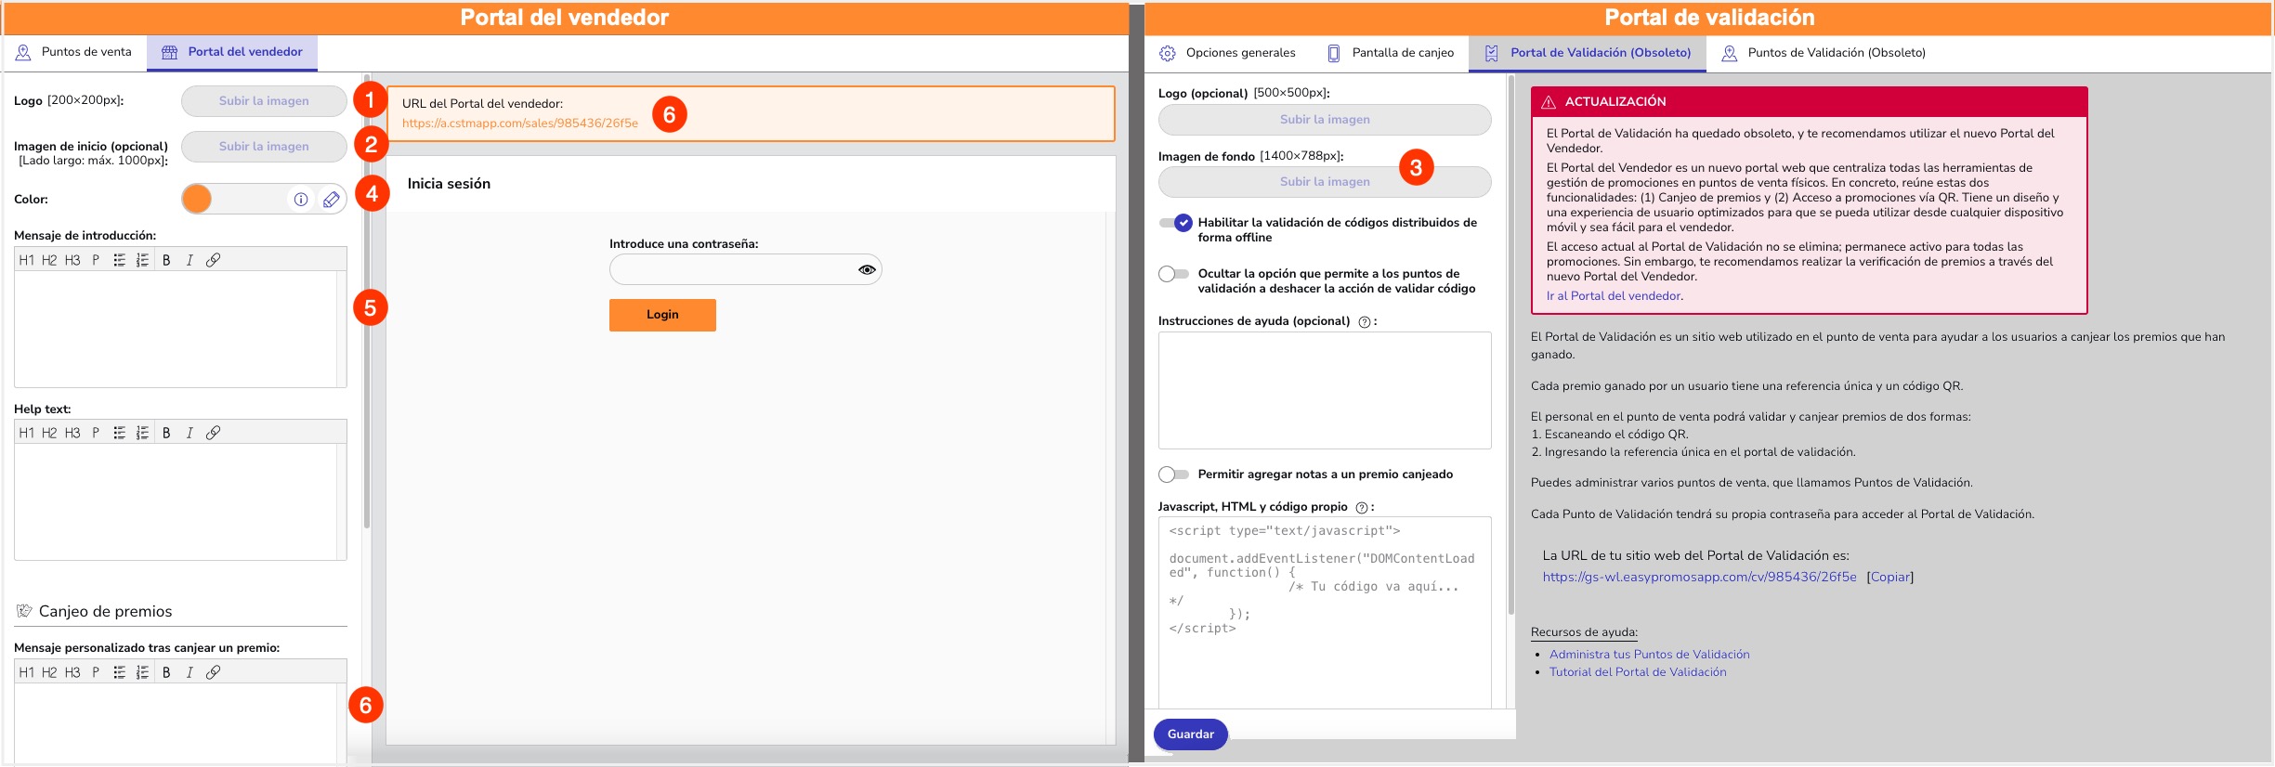
Task: Toggle bold in Mensaje personalizado editor
Action: pyautogui.click(x=166, y=672)
